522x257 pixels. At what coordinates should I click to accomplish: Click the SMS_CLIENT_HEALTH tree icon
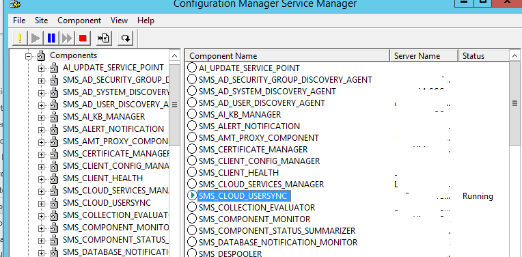[x=53, y=178]
